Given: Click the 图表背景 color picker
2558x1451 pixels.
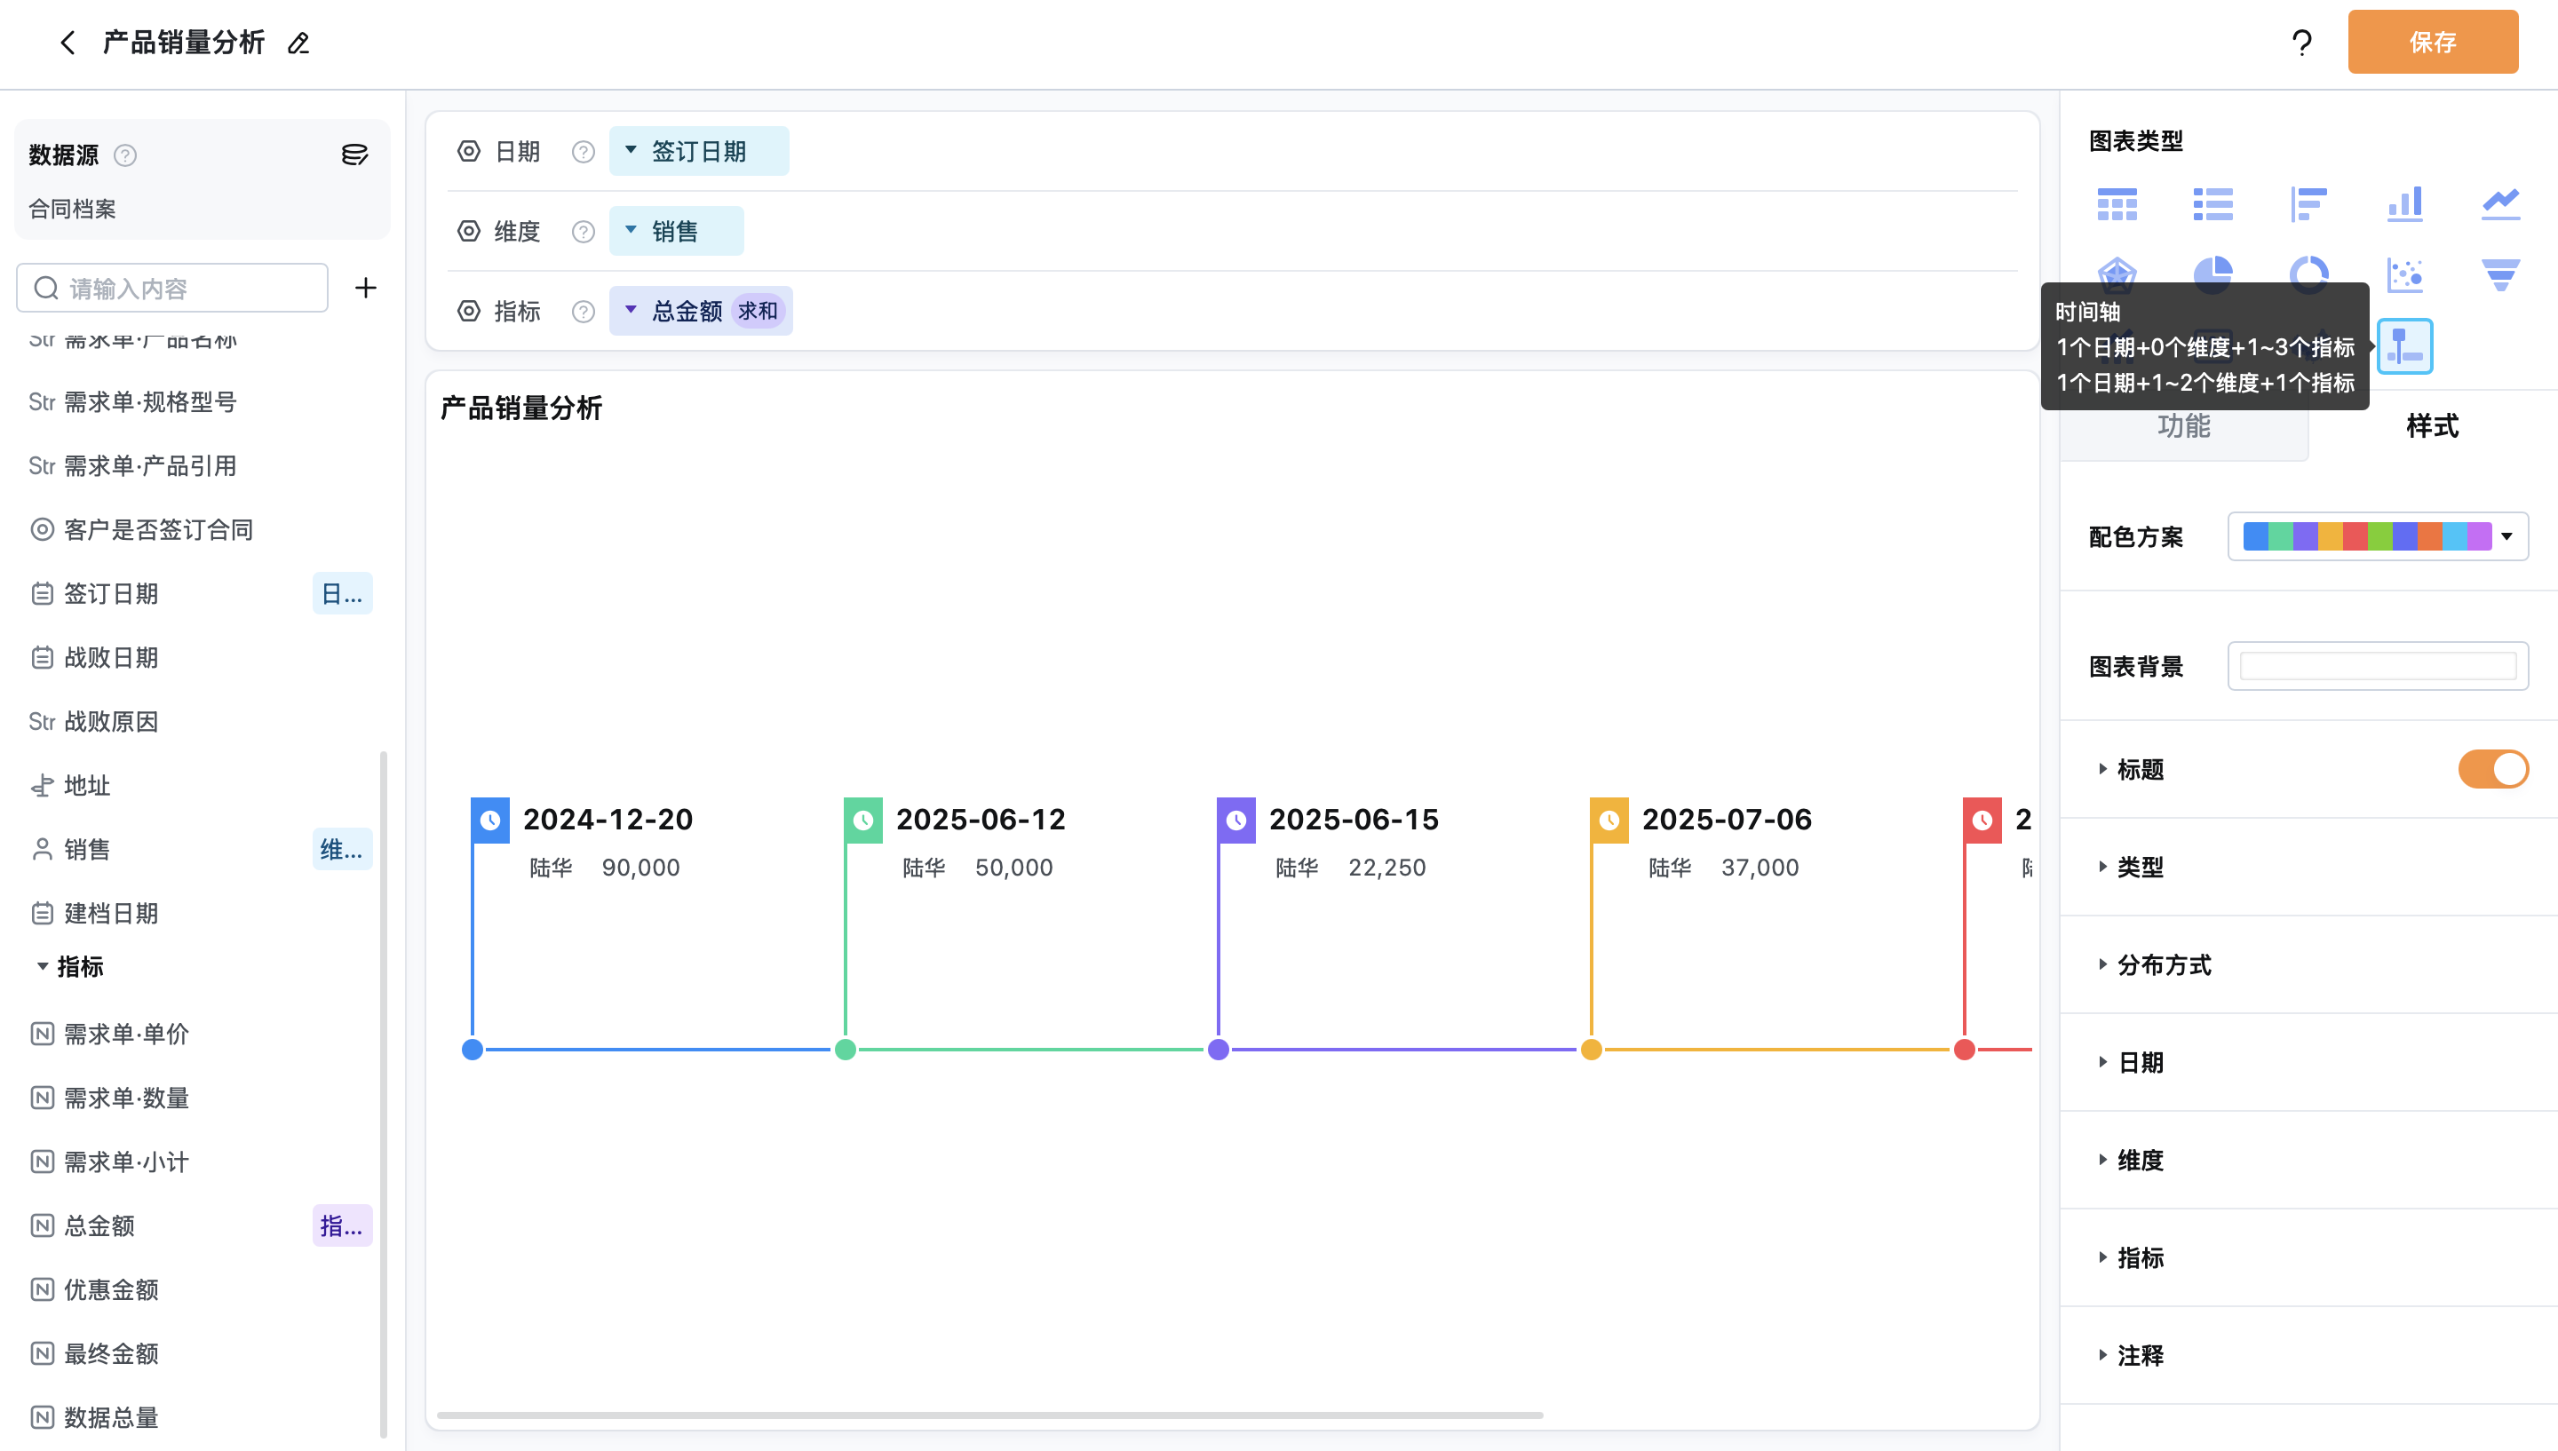Looking at the screenshot, I should [2378, 666].
